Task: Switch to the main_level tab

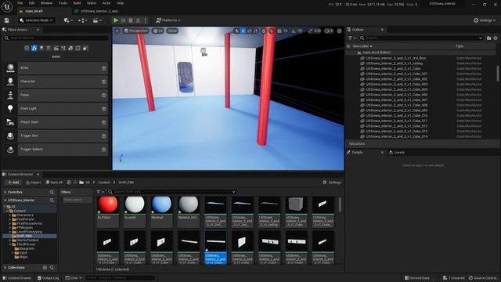Action: coord(34,11)
